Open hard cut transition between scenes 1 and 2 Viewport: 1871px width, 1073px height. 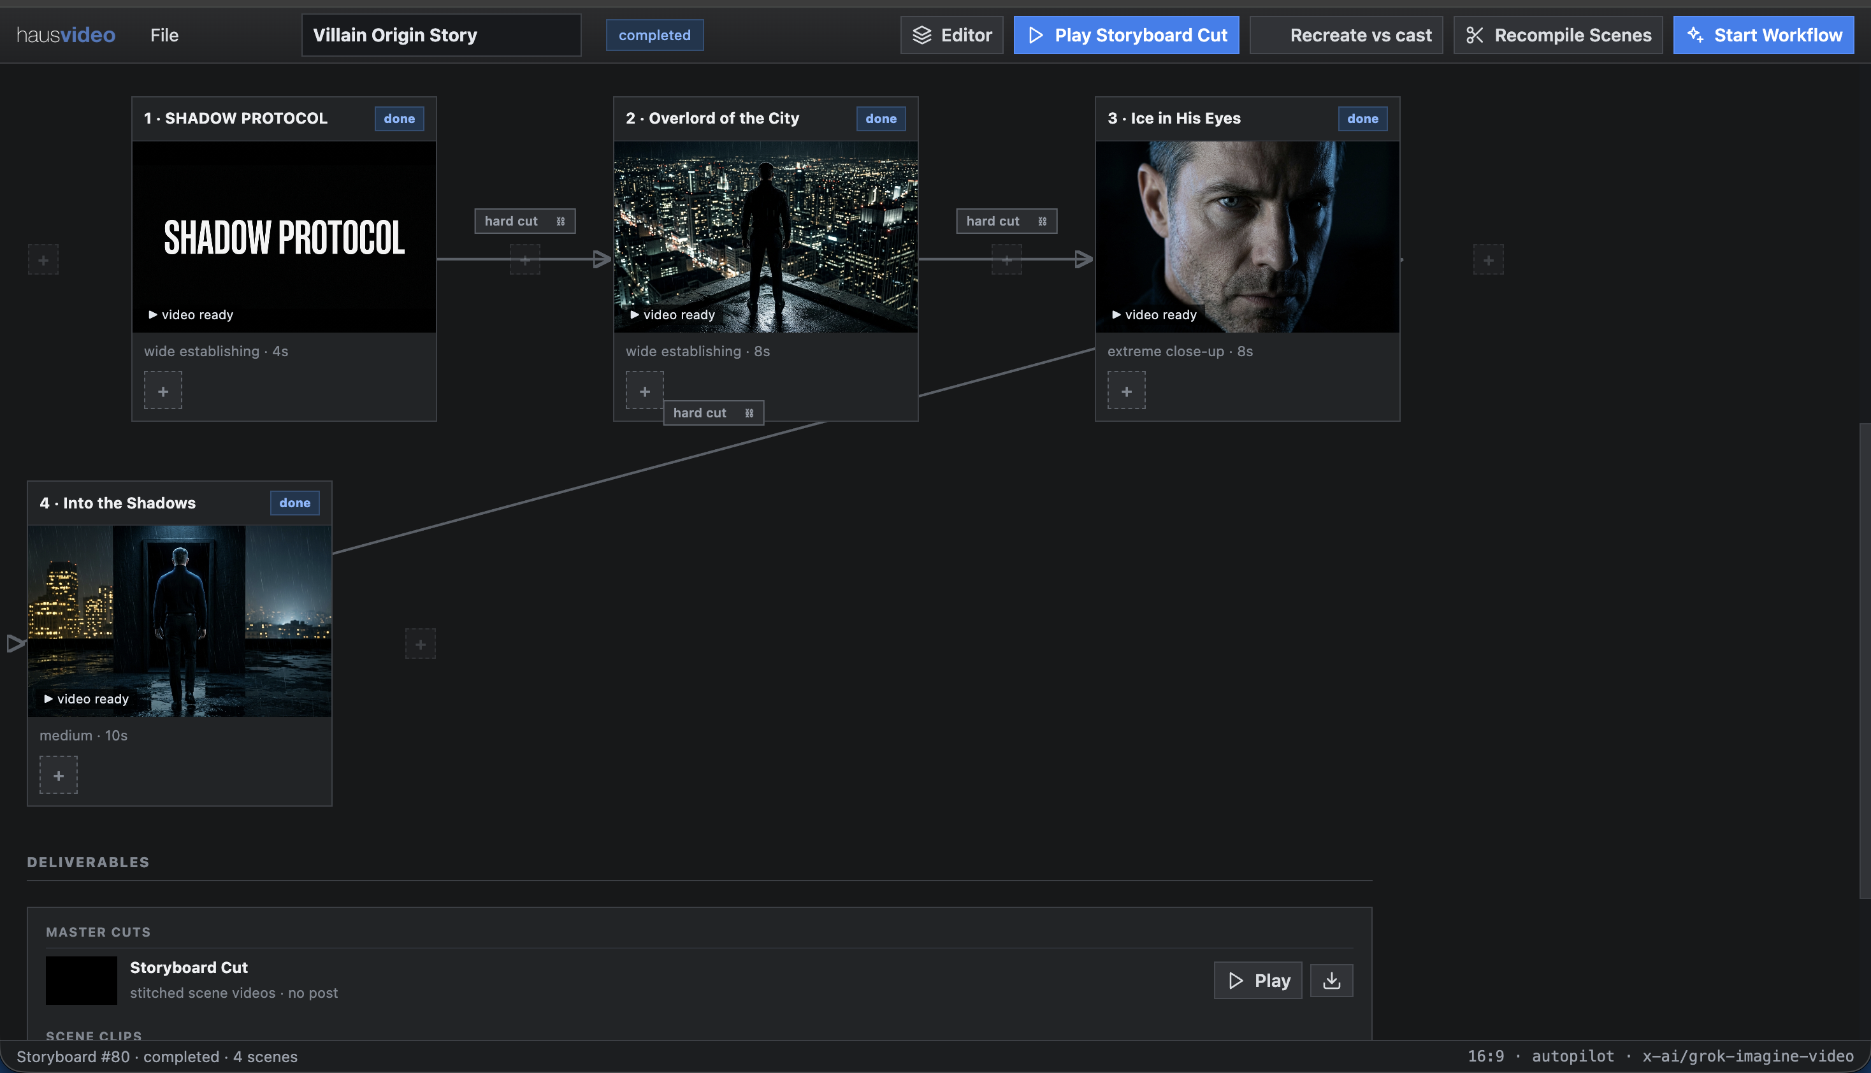[524, 221]
